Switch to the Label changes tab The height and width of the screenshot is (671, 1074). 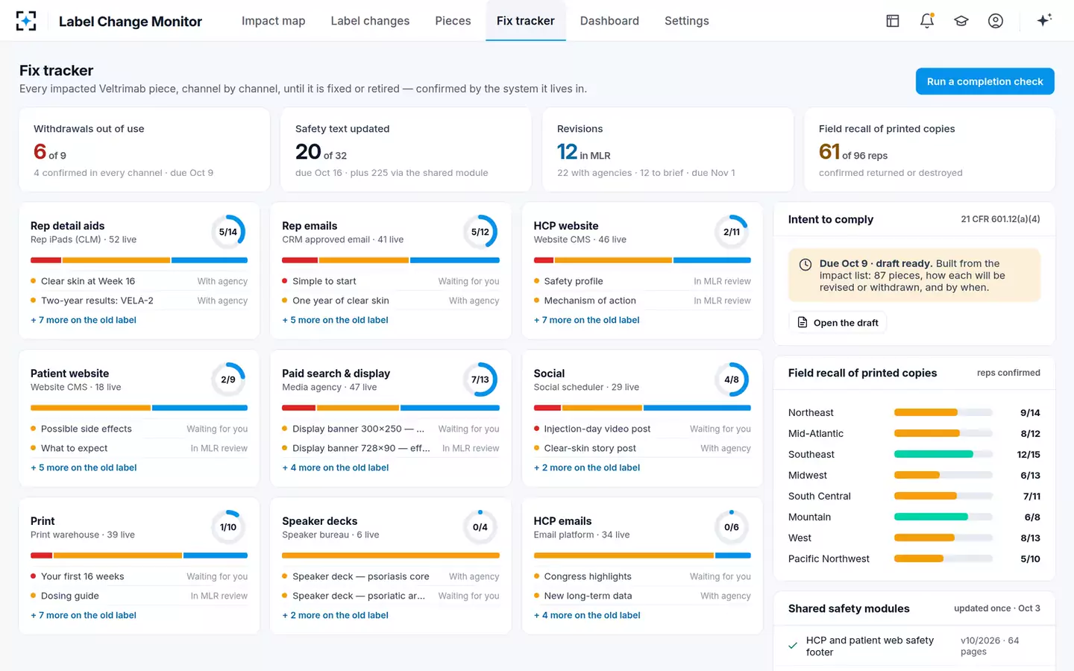point(370,21)
